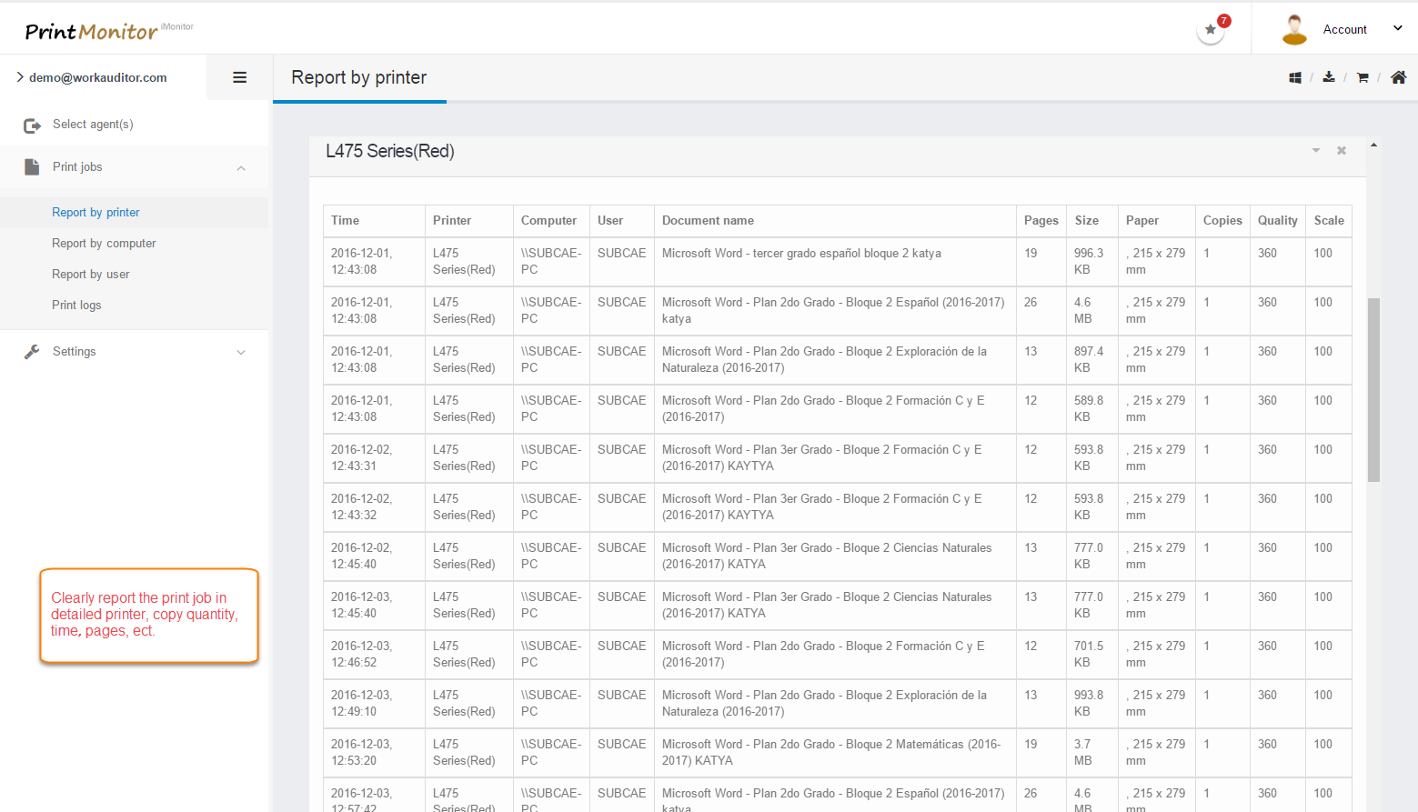This screenshot has width=1418, height=812.
Task: Click the Pages column header
Action: pyautogui.click(x=1041, y=221)
